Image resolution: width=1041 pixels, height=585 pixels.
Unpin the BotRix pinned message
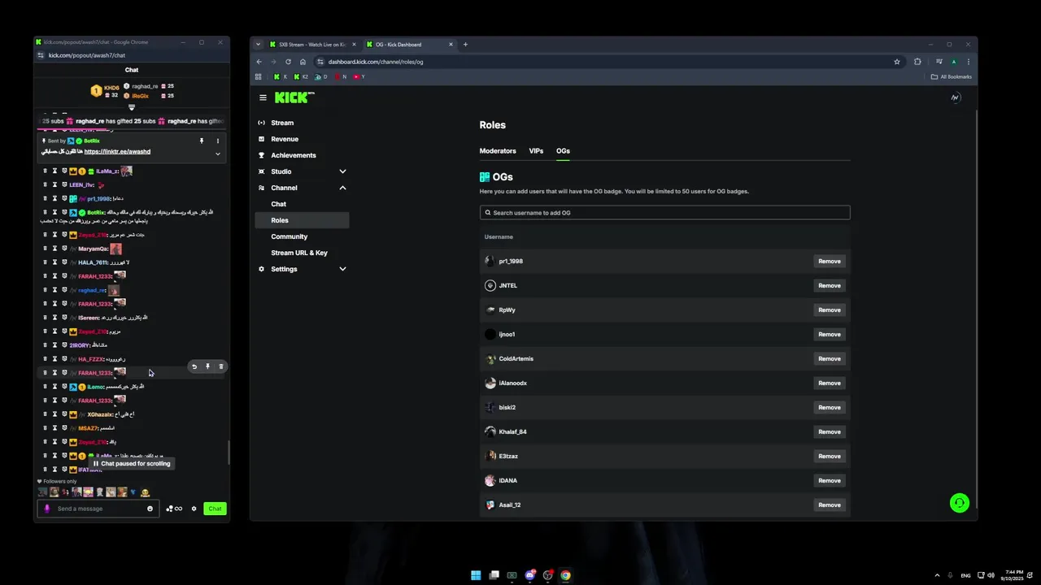coord(202,141)
